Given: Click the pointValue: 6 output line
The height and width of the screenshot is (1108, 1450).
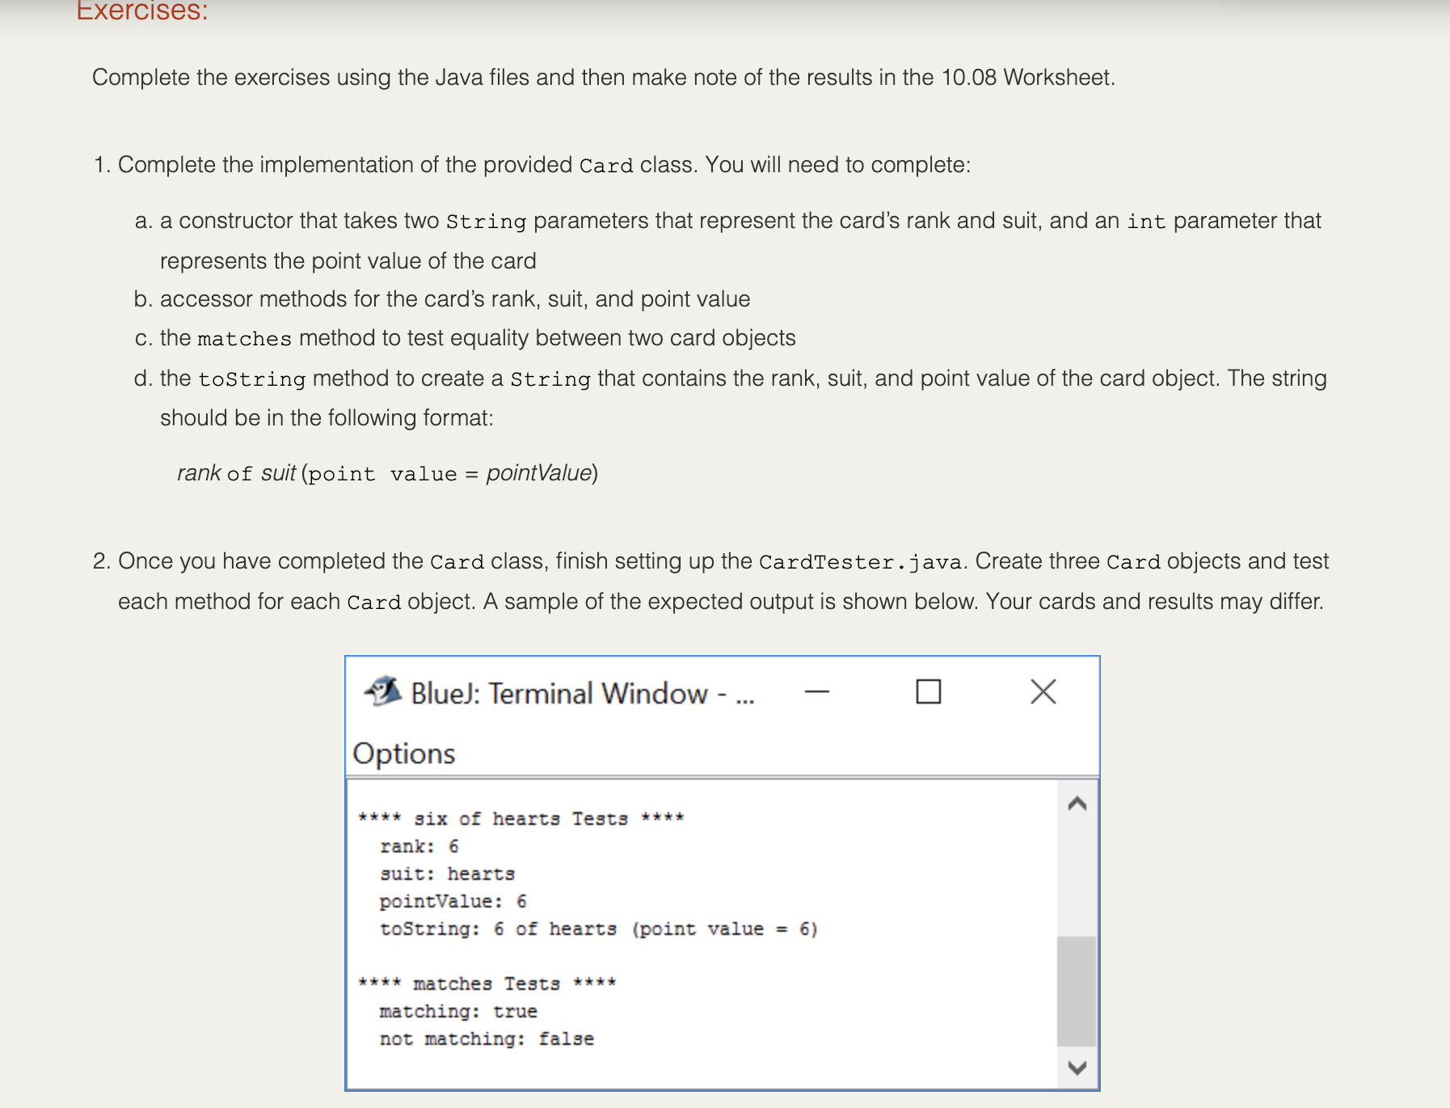Looking at the screenshot, I should [453, 901].
